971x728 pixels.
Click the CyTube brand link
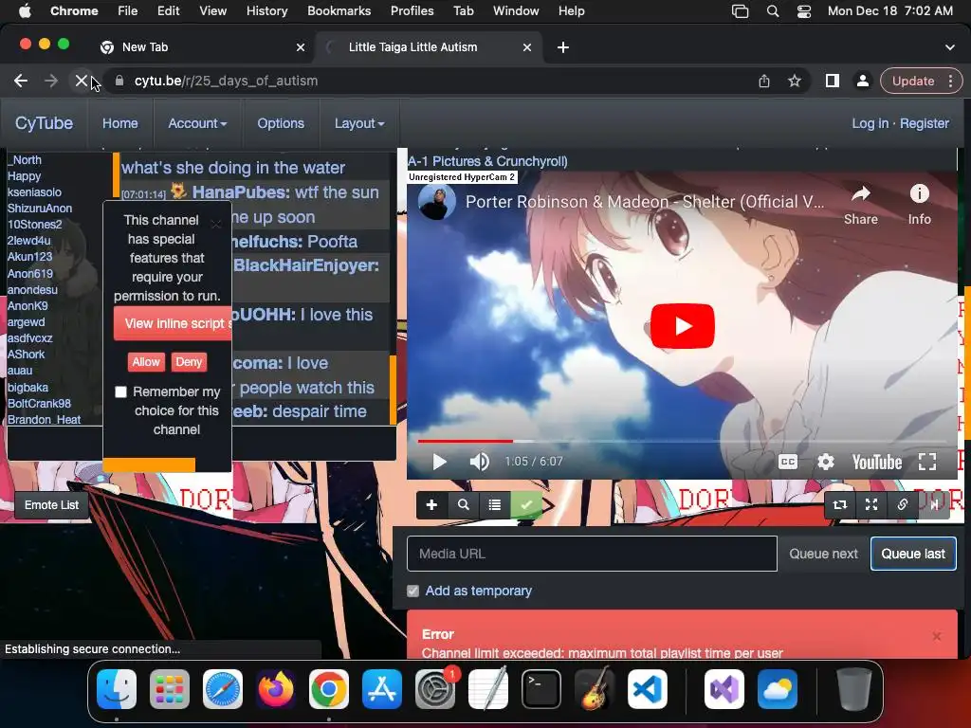coord(44,123)
